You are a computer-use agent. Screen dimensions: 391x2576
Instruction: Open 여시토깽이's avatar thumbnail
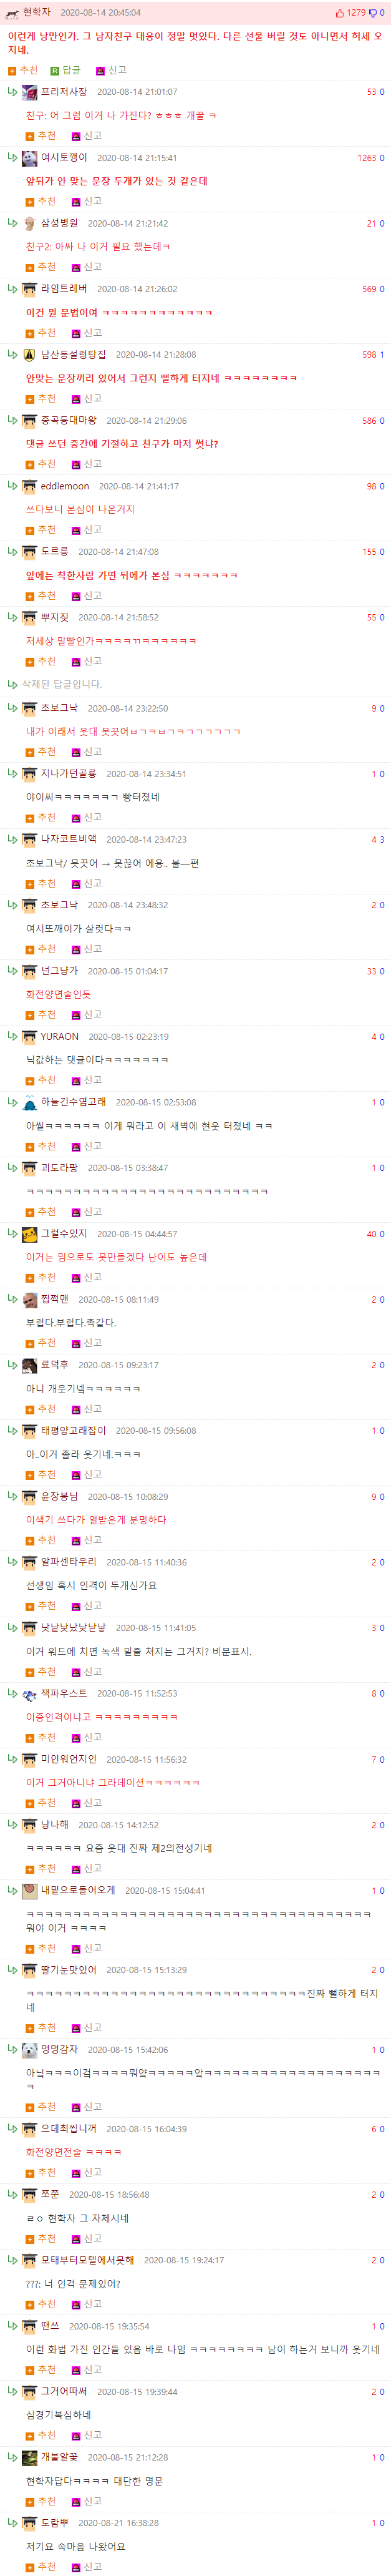[x=29, y=158]
